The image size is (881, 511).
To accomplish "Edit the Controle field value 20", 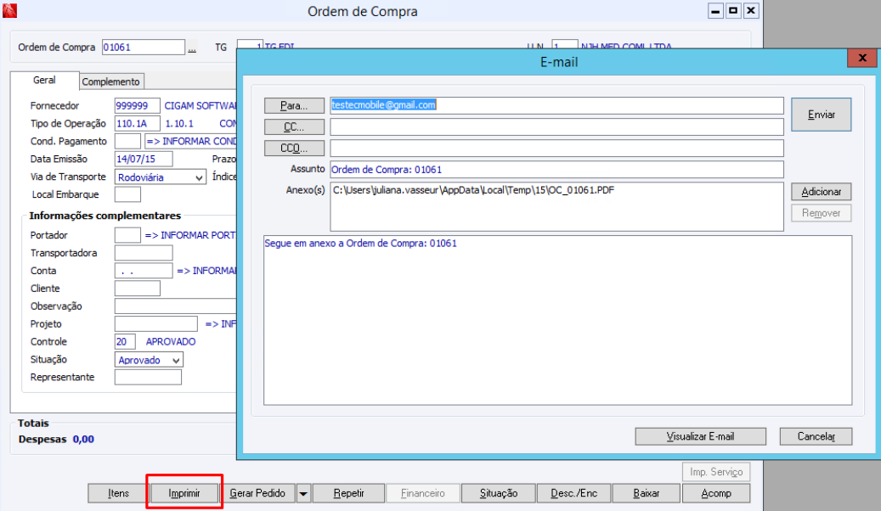I will tap(125, 342).
